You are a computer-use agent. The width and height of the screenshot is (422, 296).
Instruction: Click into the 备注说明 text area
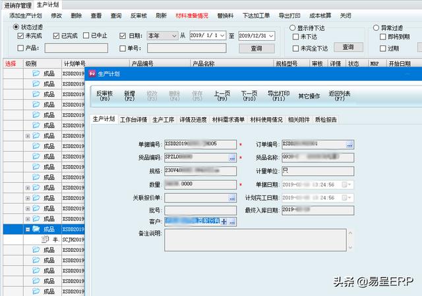pyautogui.click(x=256, y=240)
